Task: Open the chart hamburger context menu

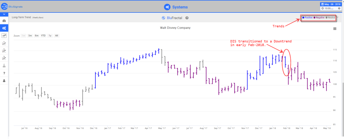Action: click(x=335, y=29)
